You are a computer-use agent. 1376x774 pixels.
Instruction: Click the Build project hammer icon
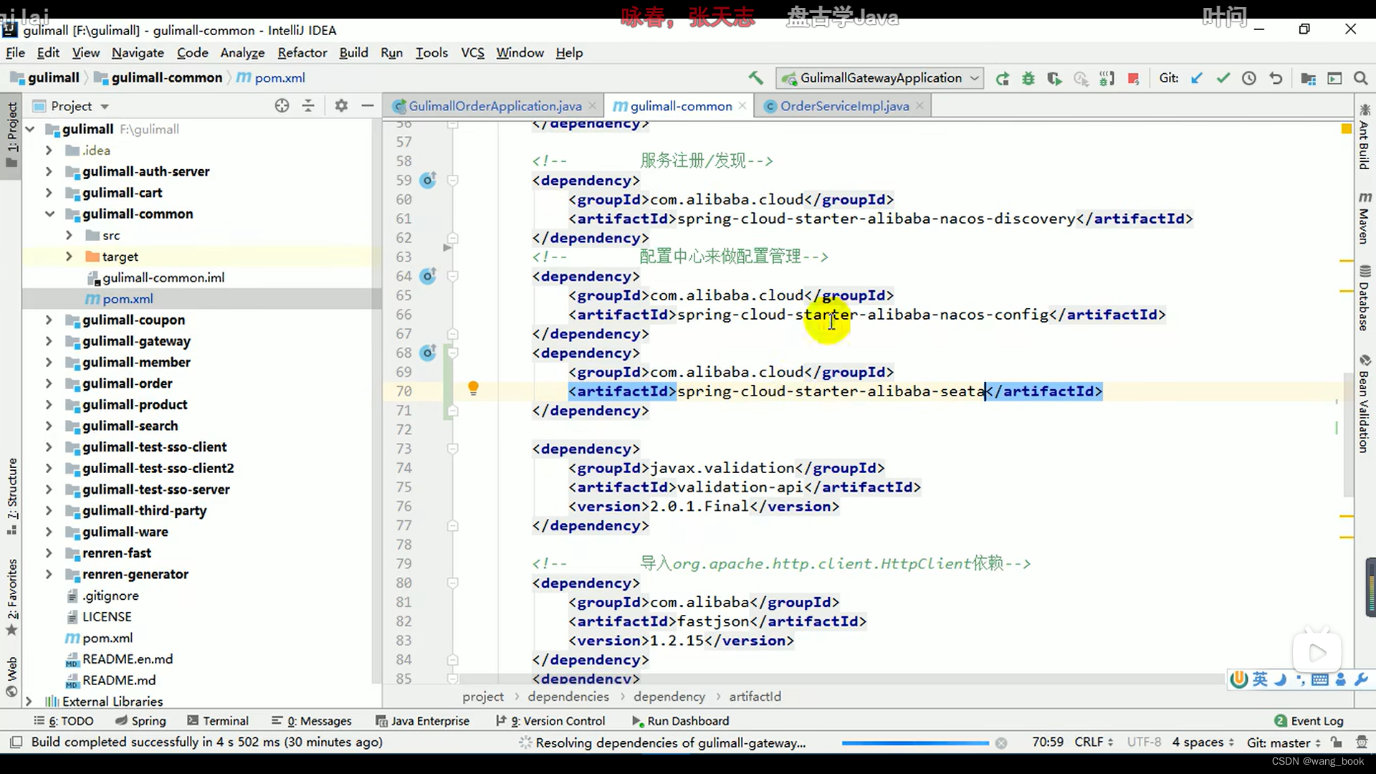coord(755,78)
